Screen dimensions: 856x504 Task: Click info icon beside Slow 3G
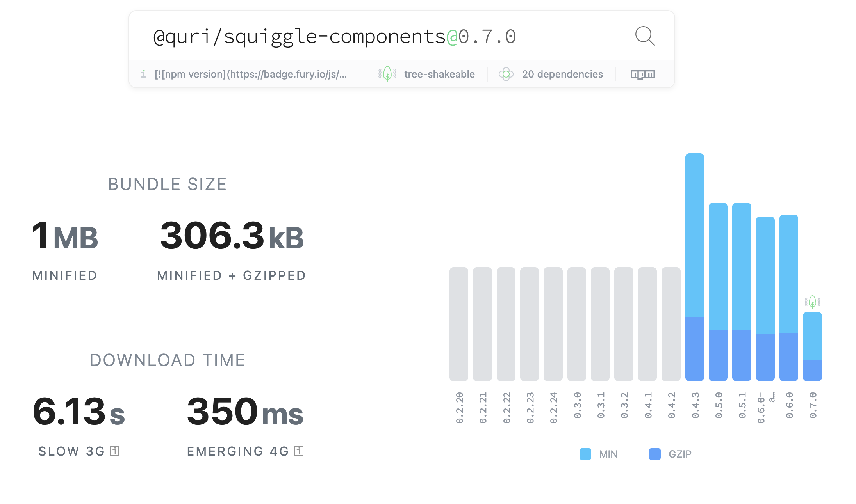tap(114, 451)
